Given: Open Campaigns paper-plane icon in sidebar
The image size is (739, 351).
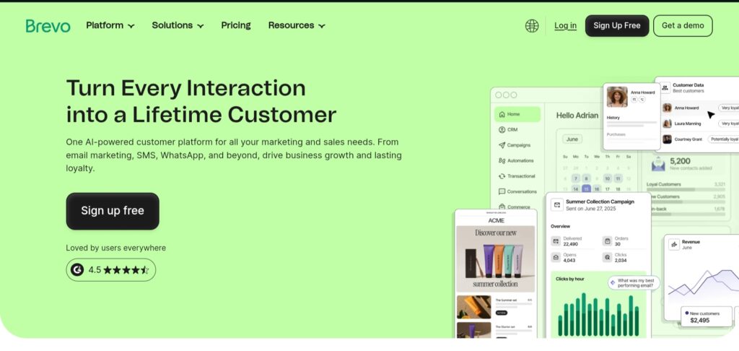Looking at the screenshot, I should point(502,145).
